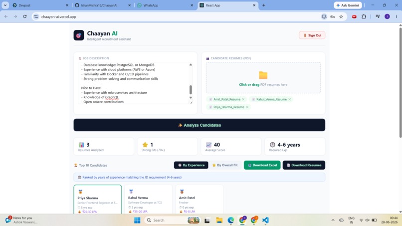Go forward in browser history
Viewport: 402px width, 226px height.
pos(15,16)
